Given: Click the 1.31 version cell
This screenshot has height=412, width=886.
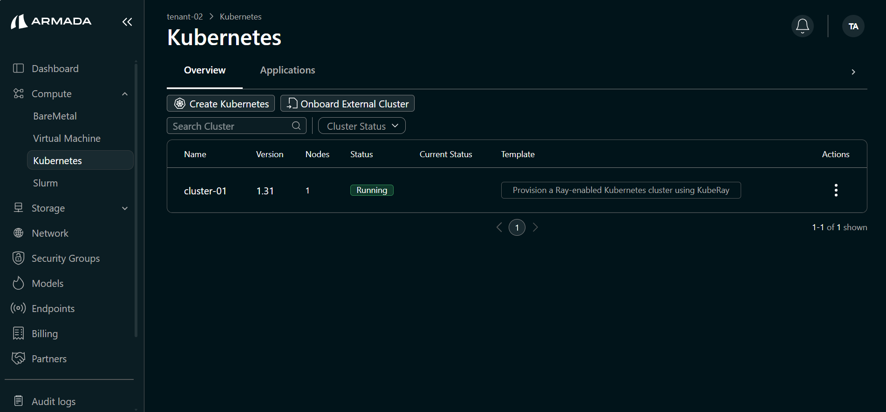Looking at the screenshot, I should pos(265,191).
